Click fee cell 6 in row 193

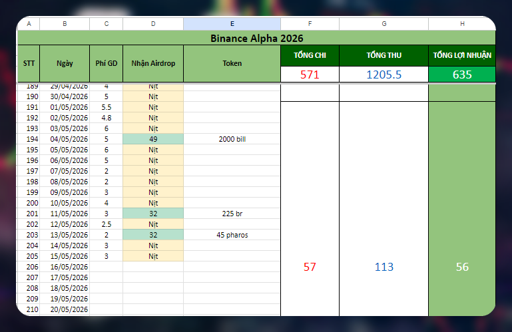(107, 128)
